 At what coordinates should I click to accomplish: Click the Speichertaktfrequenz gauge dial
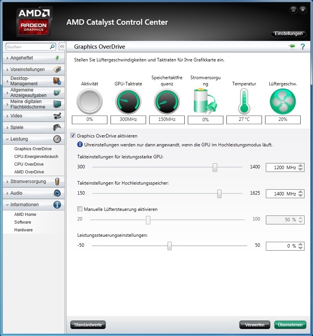tap(167, 101)
